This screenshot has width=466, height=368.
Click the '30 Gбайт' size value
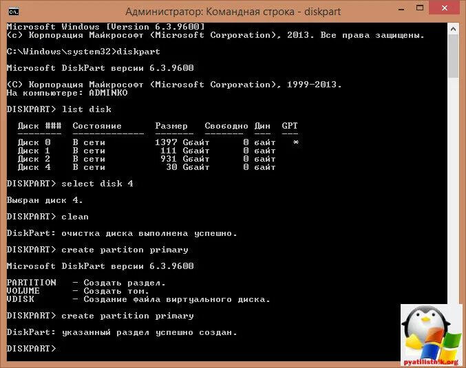(x=187, y=167)
